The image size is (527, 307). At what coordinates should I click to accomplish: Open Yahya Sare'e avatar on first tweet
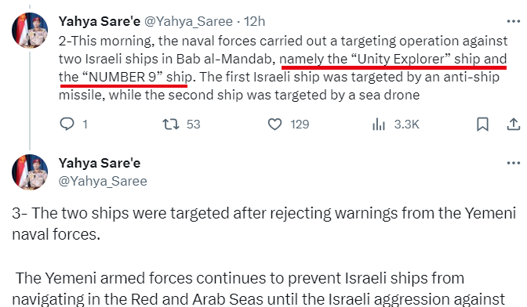30,31
